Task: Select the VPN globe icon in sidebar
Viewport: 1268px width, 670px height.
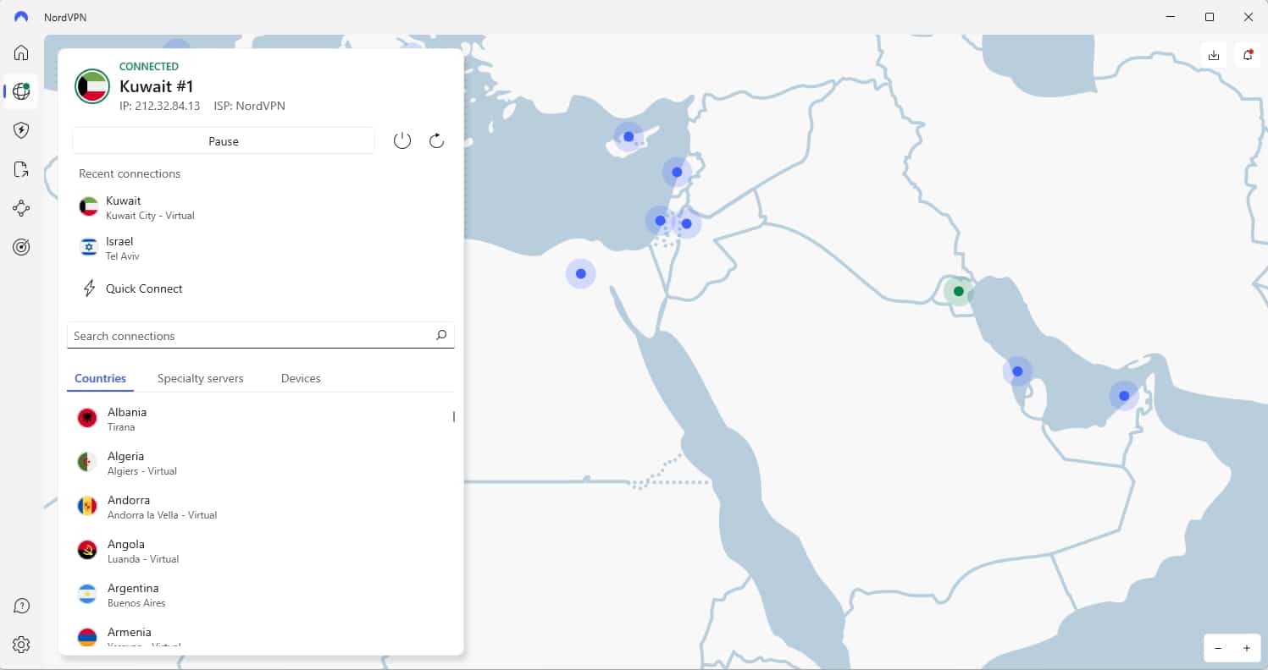Action: click(x=21, y=91)
